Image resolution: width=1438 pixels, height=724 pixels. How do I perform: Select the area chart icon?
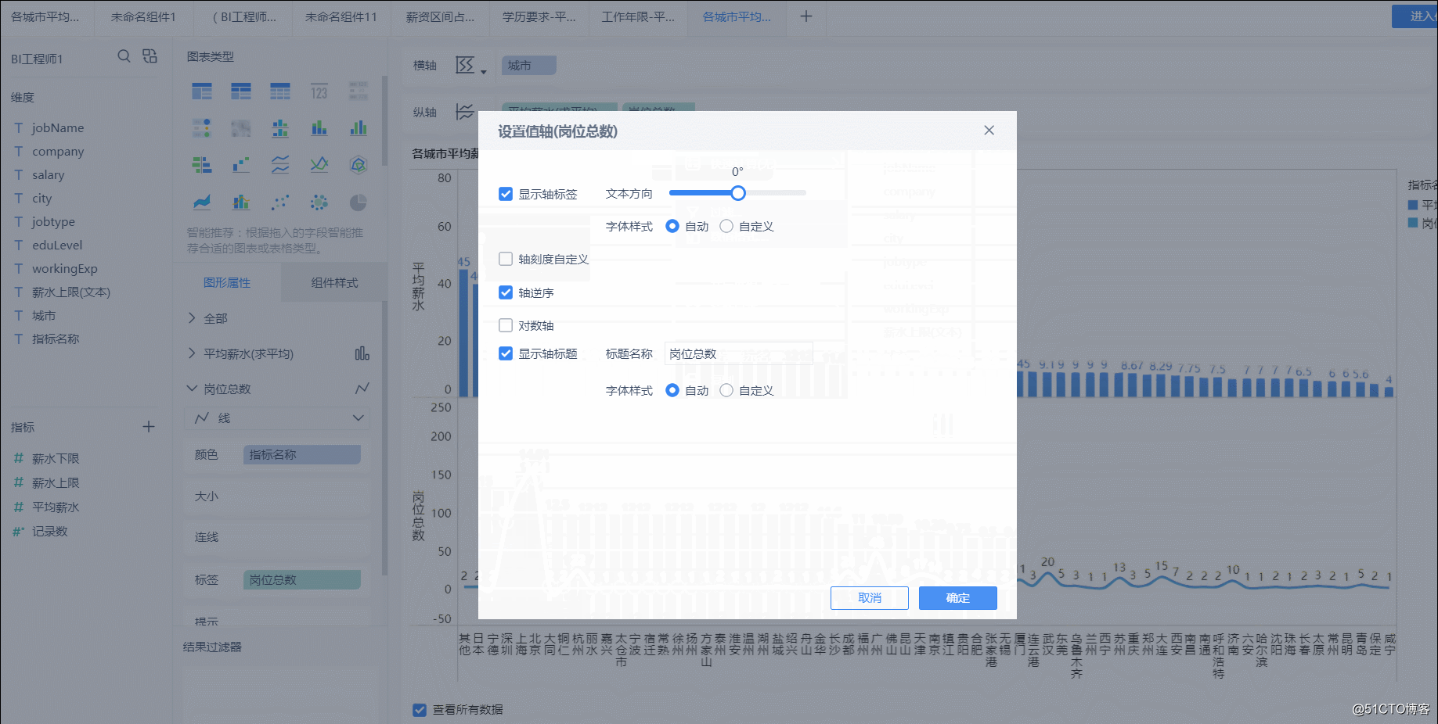202,203
